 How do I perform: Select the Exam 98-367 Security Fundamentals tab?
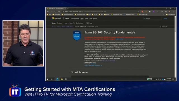[x=56, y=9]
